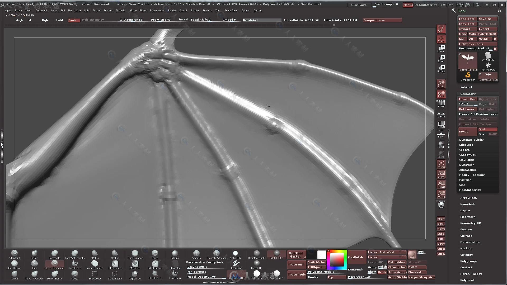Toggle the Smt smoothing option

pyautogui.click(x=488, y=129)
